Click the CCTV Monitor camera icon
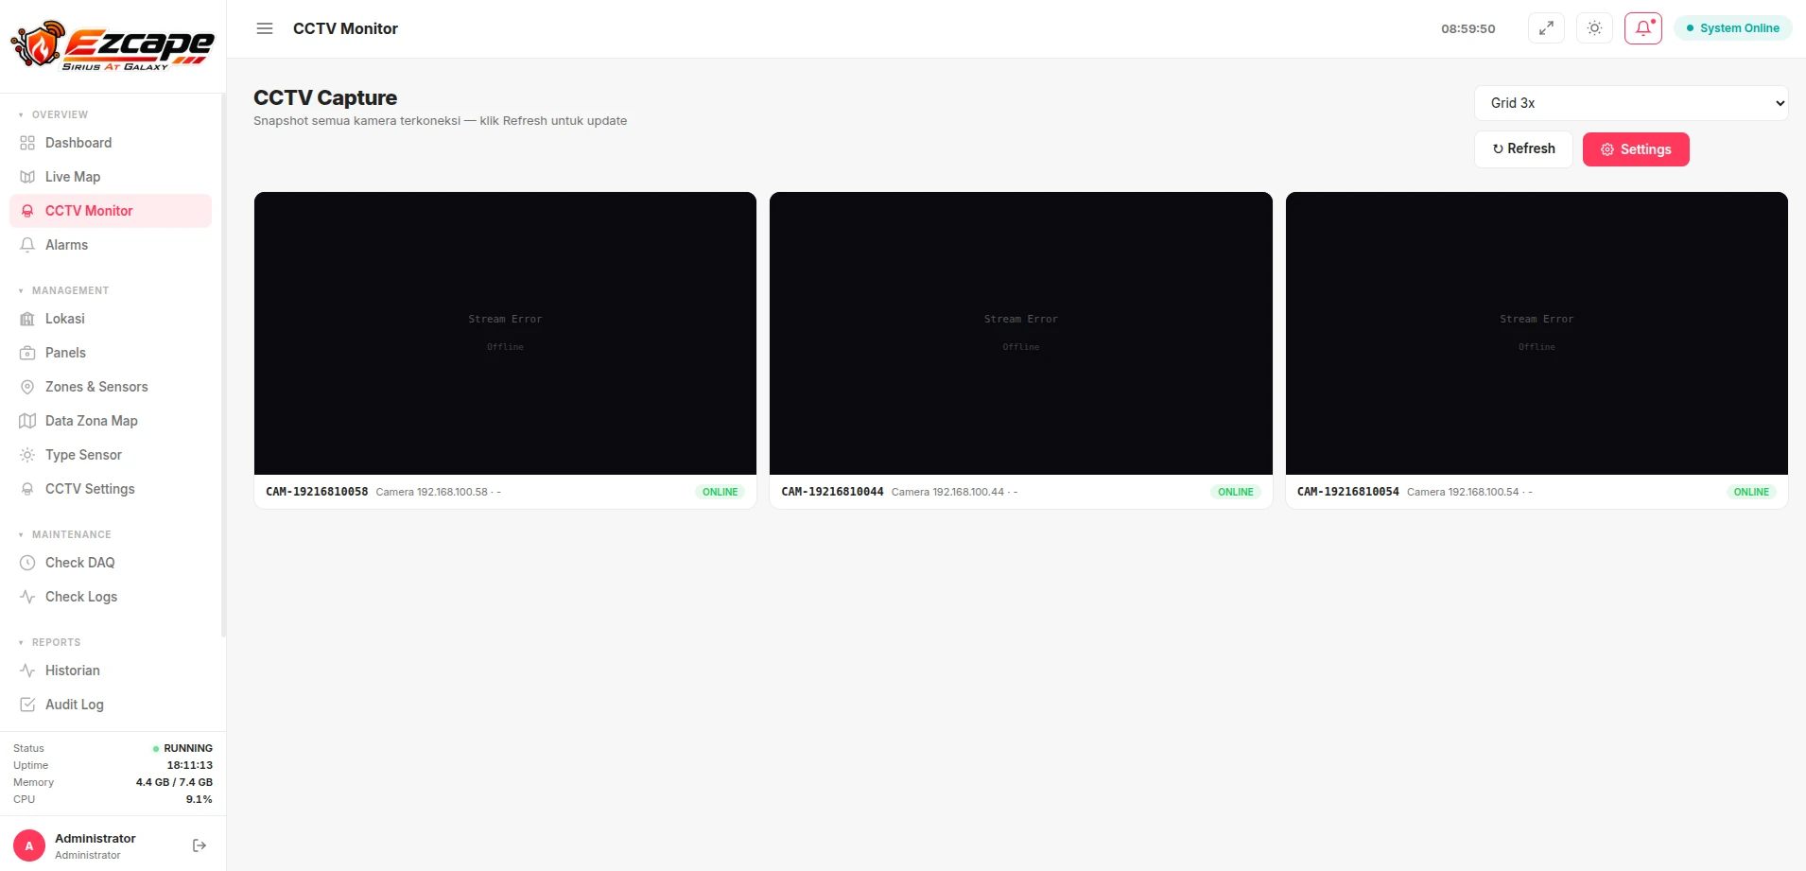Image resolution: width=1806 pixels, height=871 pixels. [x=27, y=211]
